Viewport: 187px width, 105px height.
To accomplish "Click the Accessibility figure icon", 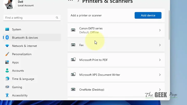I will (x=7, y=95).
